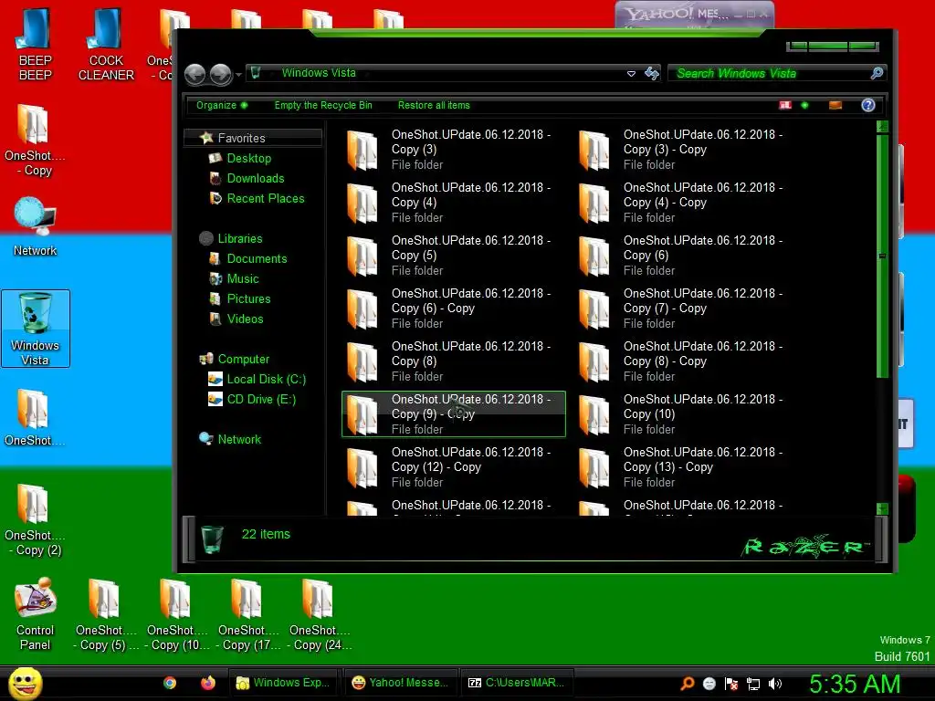
Task: Select Computer in the navigation pane
Action: 243,359
